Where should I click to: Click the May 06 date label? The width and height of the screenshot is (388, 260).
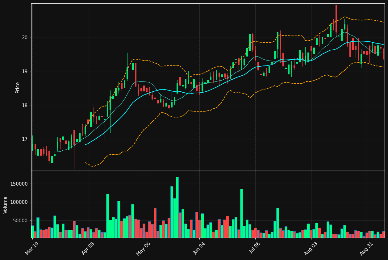click(x=143, y=248)
